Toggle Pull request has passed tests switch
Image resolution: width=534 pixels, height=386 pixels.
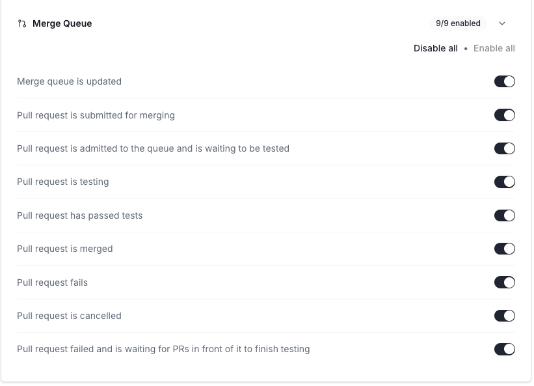(x=505, y=215)
